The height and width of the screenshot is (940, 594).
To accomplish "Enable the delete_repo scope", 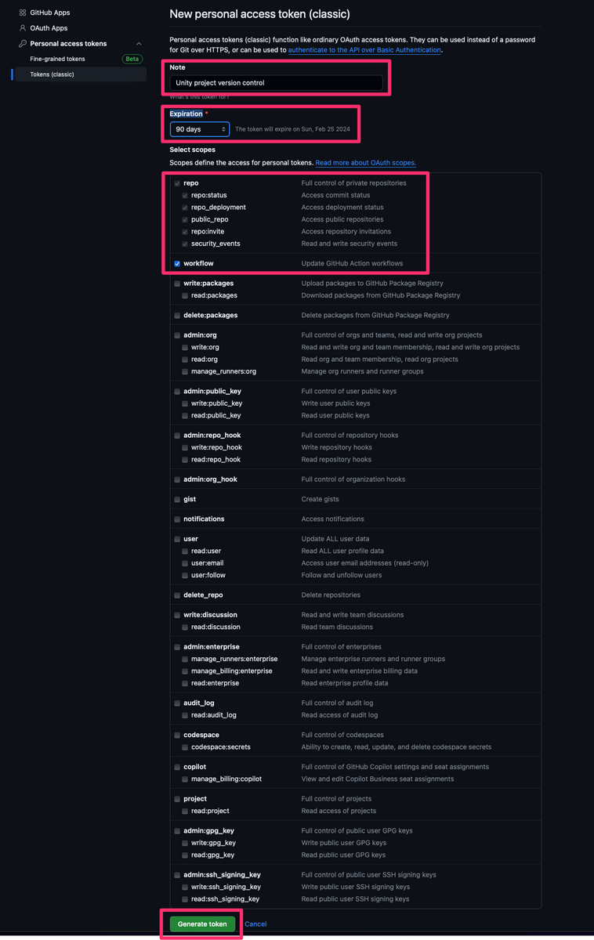I will (x=177, y=595).
